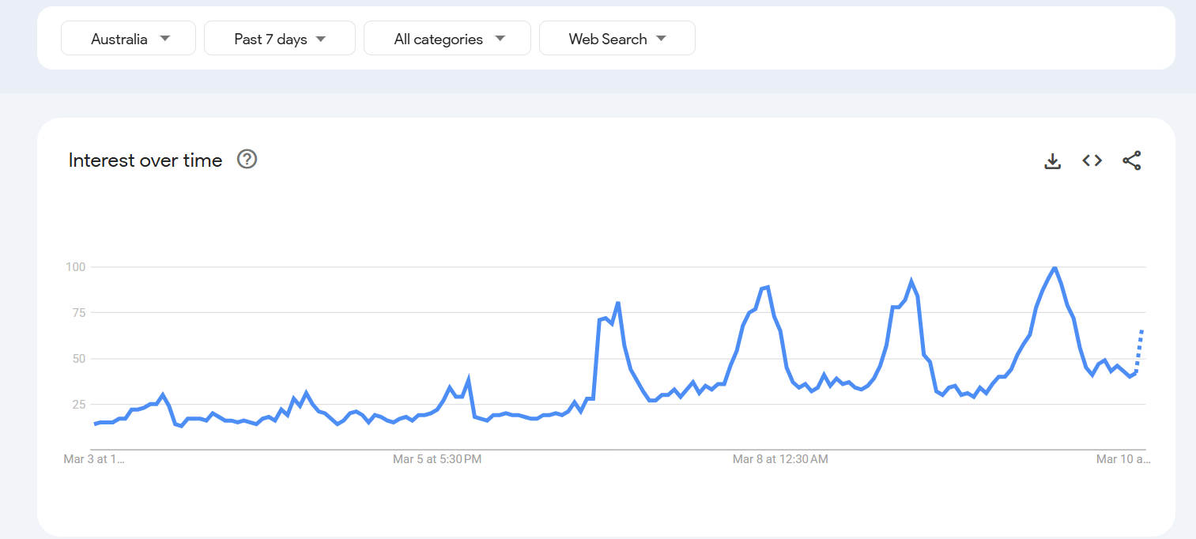Download the Interest over time data
The width and height of the screenshot is (1196, 539).
click(1052, 161)
